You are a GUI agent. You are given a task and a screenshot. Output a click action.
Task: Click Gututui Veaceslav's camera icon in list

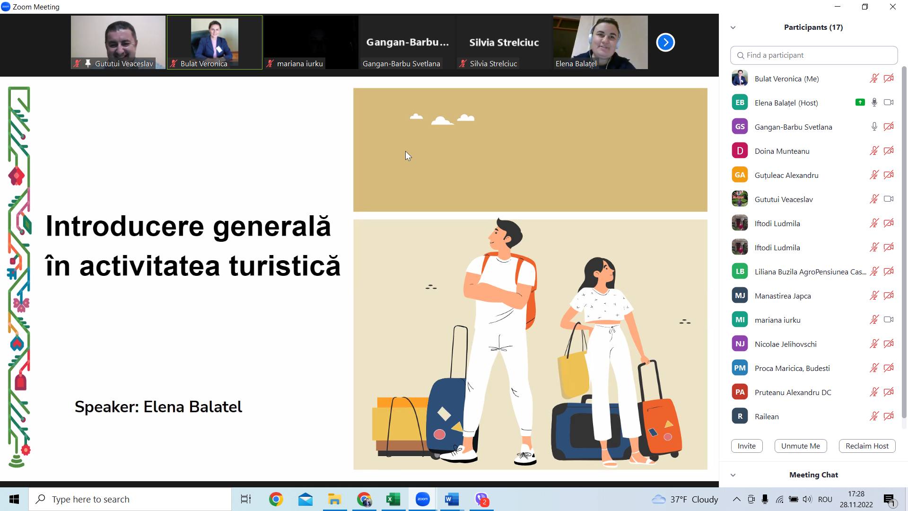point(889,199)
